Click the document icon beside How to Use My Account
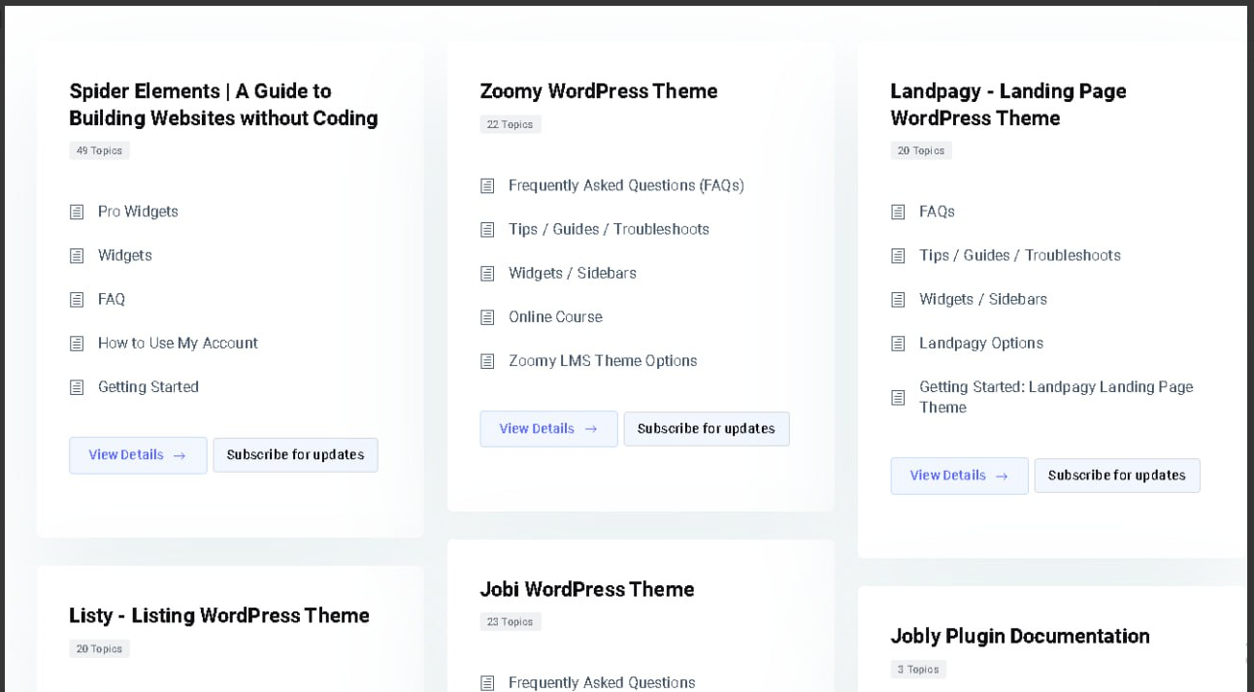The width and height of the screenshot is (1254, 692). [x=77, y=344]
